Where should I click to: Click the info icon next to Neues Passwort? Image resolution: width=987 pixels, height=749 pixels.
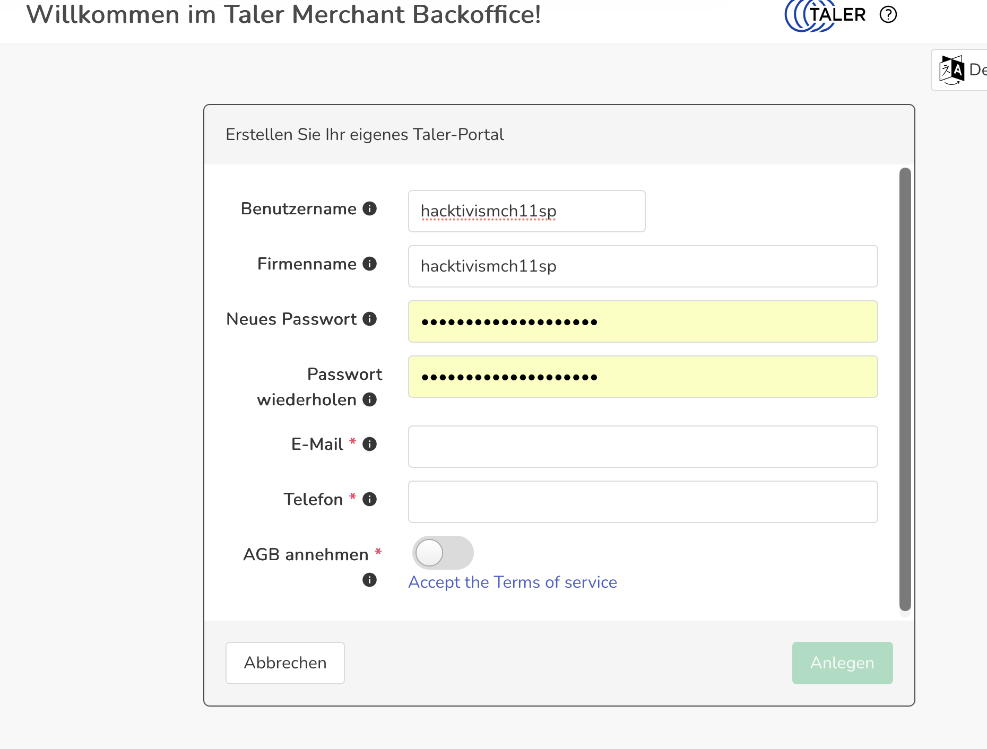click(x=369, y=319)
